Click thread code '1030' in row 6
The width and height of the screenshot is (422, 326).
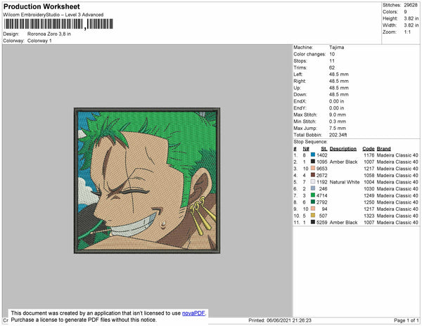[x=369, y=189]
